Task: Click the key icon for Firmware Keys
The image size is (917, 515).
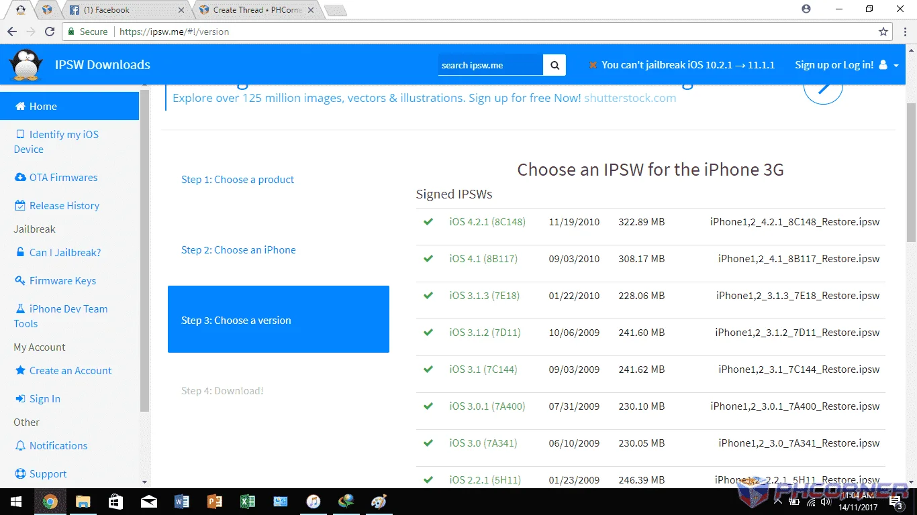Action: point(20,281)
